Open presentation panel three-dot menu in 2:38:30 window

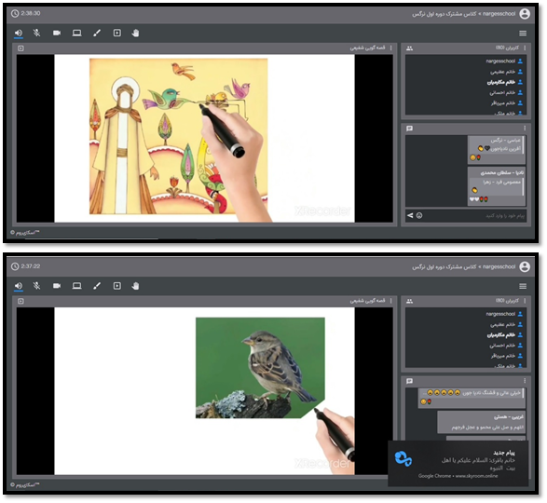[391, 48]
